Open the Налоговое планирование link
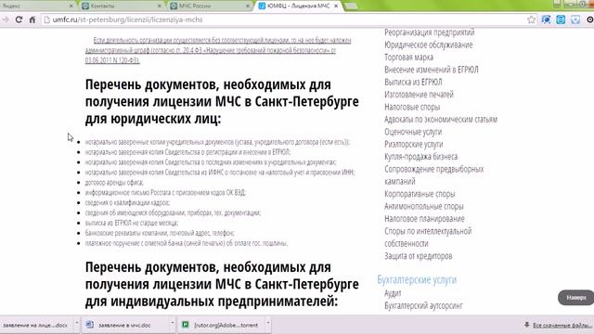Viewport: 594px width, 334px height. coord(424,219)
